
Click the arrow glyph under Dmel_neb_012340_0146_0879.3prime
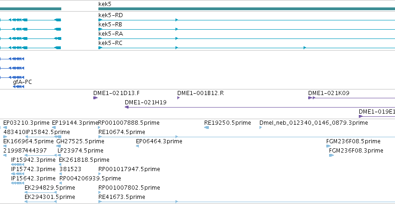click(x=261, y=127)
